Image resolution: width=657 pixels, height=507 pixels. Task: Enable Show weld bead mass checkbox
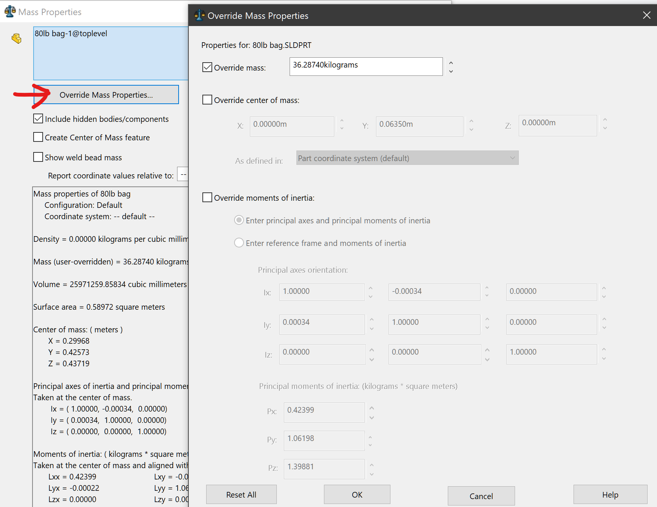pos(38,157)
